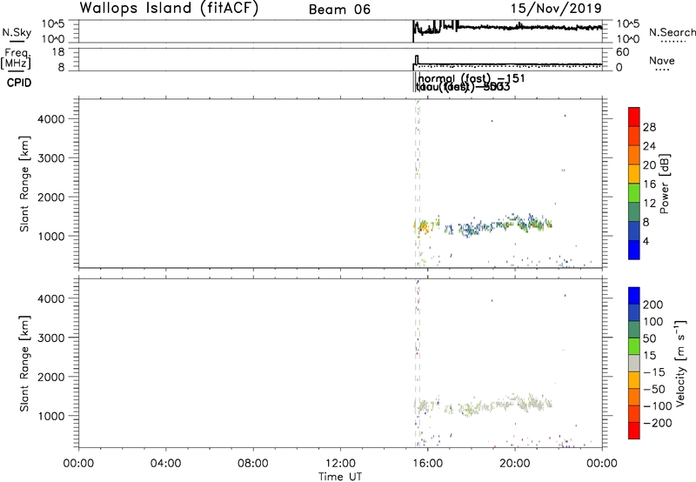This screenshot has height=482, width=696.
Task: Click the 'Wallops Island (fitACF)' title
Action: point(169,9)
